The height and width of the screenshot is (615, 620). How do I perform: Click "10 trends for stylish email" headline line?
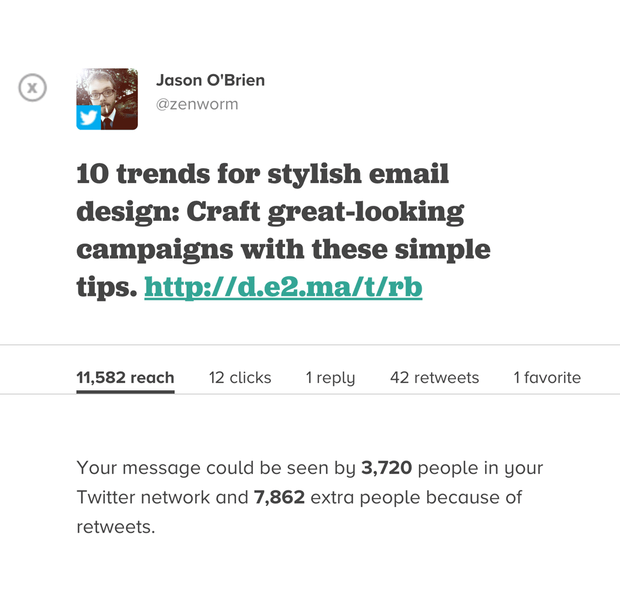(x=262, y=174)
